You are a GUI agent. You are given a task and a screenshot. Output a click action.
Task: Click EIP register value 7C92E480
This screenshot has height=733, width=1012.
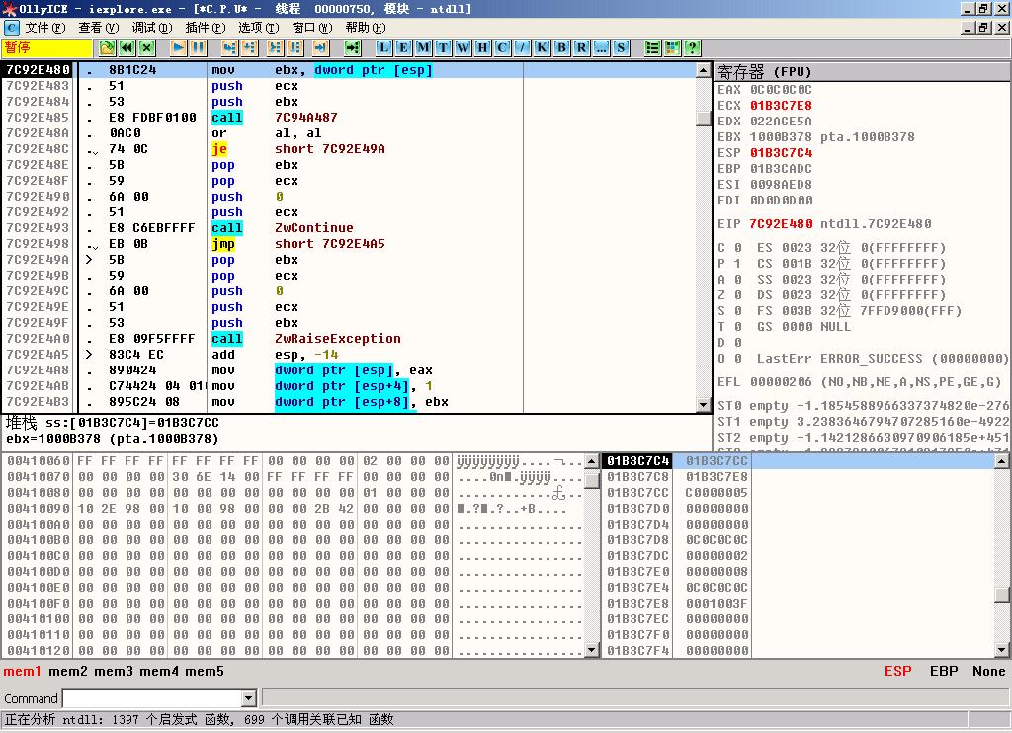tap(781, 224)
